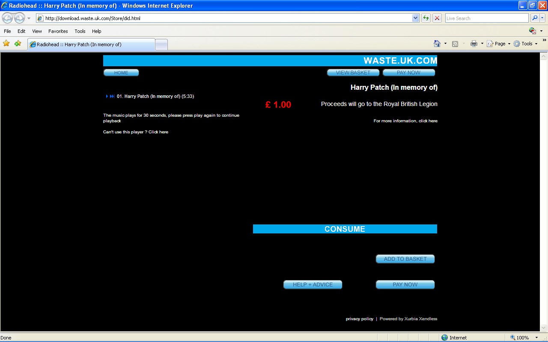Open the Page toolbar menu
Image resolution: width=548 pixels, height=342 pixels.
(499, 44)
